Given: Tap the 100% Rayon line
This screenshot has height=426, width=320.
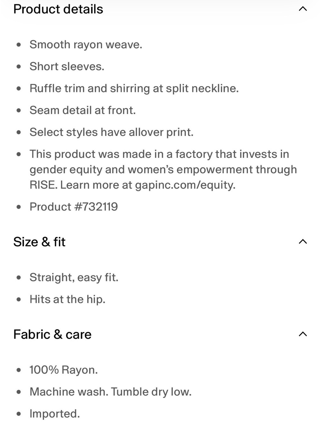Looking at the screenshot, I should [x=64, y=370].
